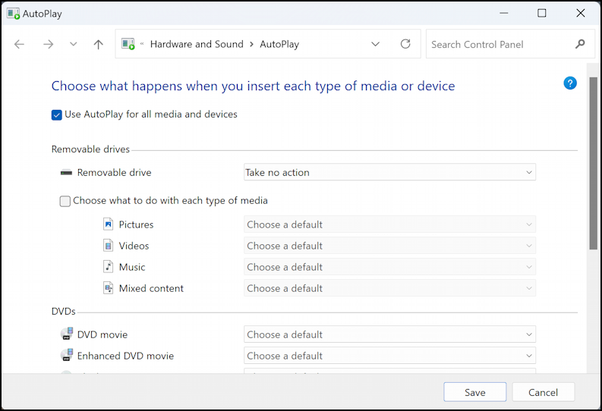The width and height of the screenshot is (602, 411).
Task: Go forward with the right arrow
Action: point(48,45)
